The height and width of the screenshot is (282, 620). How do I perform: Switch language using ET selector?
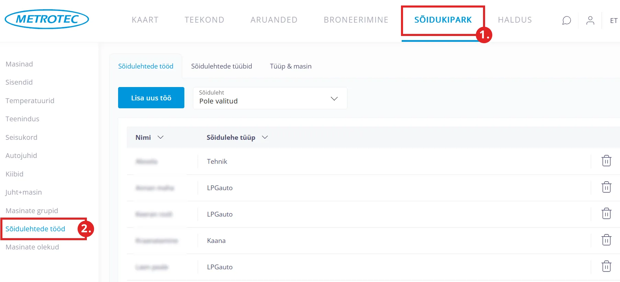(x=613, y=21)
